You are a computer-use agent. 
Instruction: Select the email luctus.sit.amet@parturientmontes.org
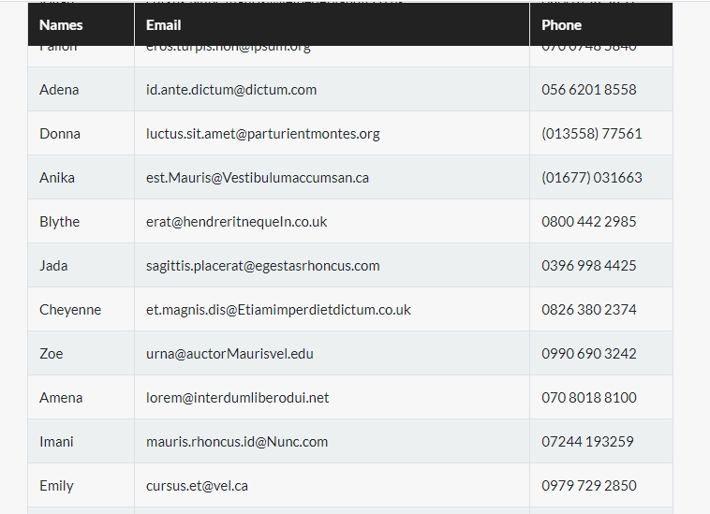pos(262,134)
